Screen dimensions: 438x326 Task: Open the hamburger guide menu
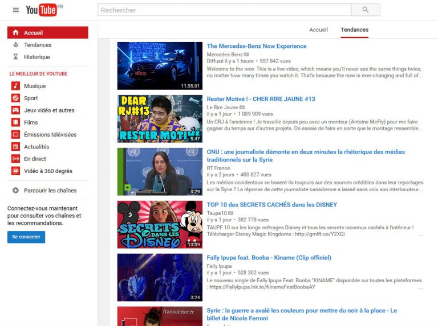(x=16, y=10)
